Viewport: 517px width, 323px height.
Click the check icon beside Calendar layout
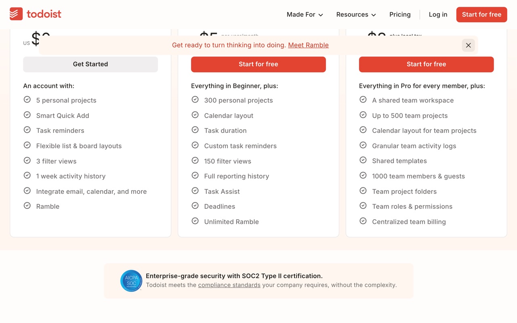pos(195,115)
